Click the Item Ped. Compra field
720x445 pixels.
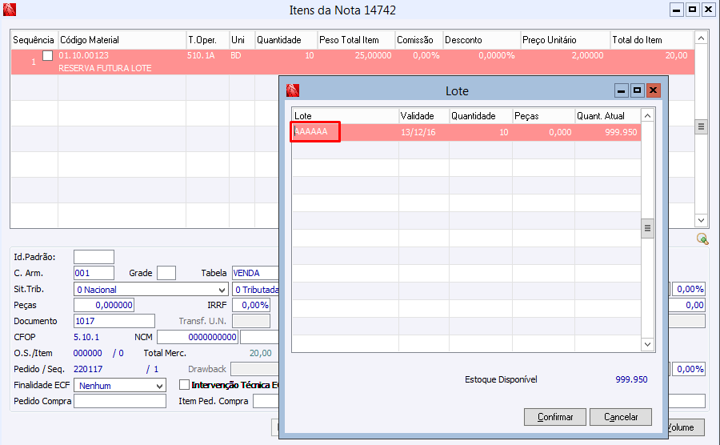pos(266,401)
